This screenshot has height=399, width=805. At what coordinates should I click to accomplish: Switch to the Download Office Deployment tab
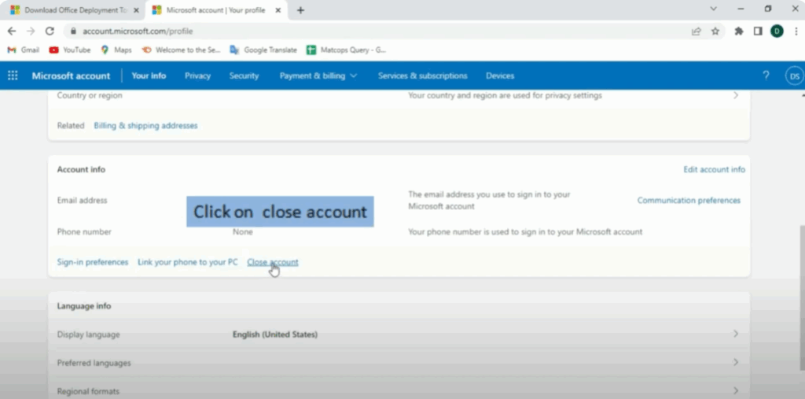point(75,9)
